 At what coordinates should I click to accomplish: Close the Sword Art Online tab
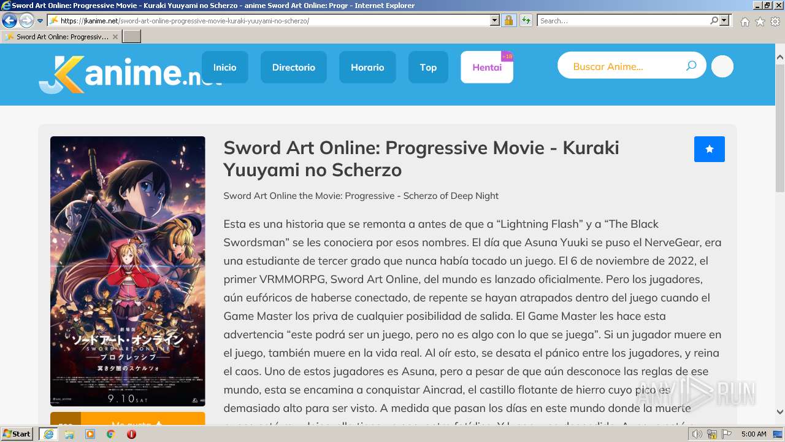(115, 37)
